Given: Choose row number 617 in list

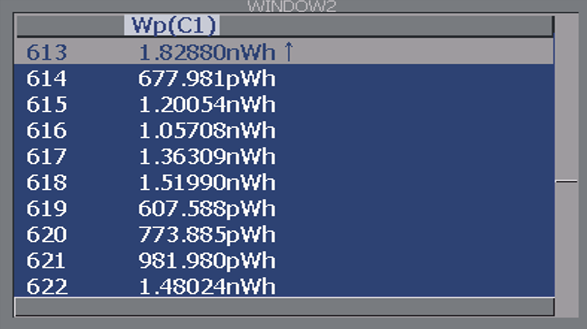Looking at the screenshot, I should point(46,157).
